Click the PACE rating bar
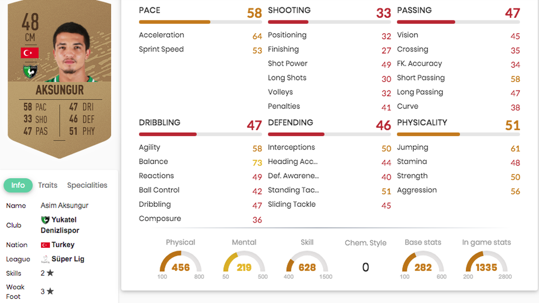This screenshot has height=303, width=539. point(201,22)
